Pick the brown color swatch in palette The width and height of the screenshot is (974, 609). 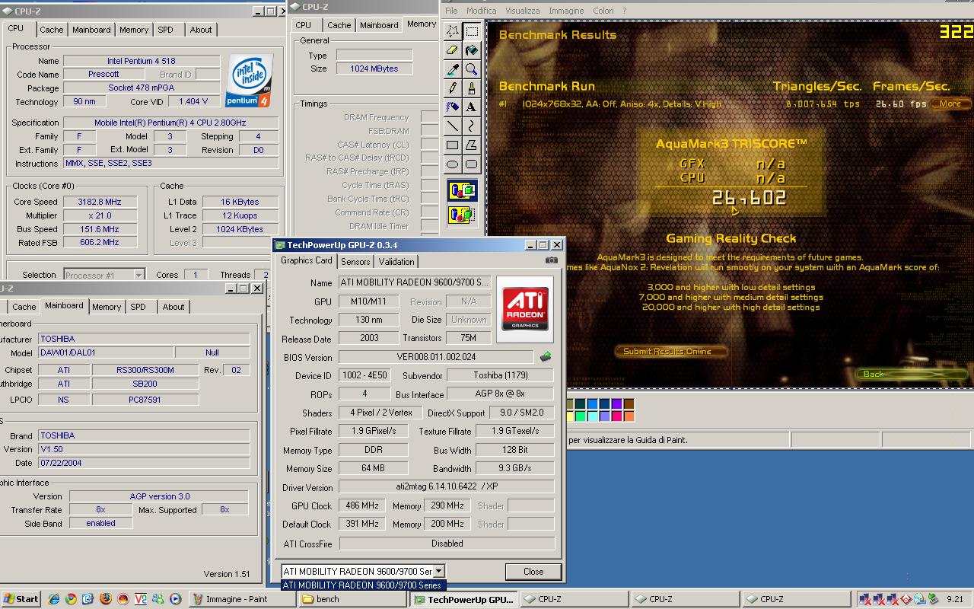(629, 404)
